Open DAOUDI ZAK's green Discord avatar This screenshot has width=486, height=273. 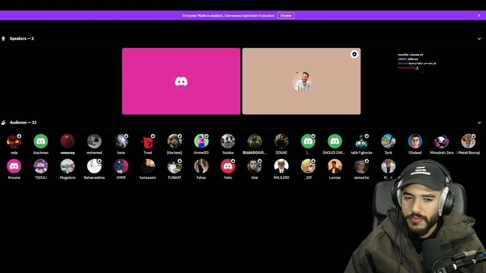335,141
